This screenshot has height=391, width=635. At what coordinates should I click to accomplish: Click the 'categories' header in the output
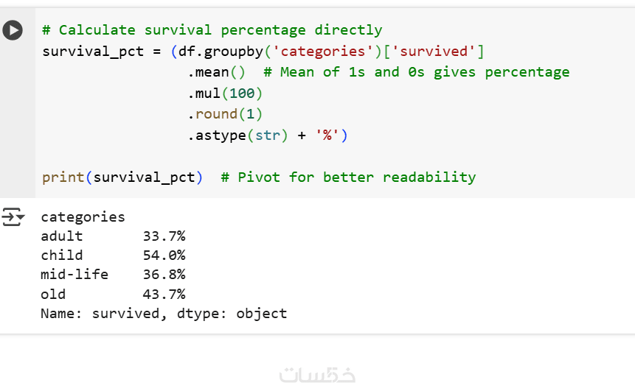pos(83,217)
